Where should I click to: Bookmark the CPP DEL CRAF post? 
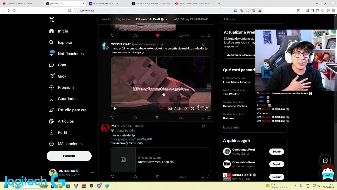(203, 117)
